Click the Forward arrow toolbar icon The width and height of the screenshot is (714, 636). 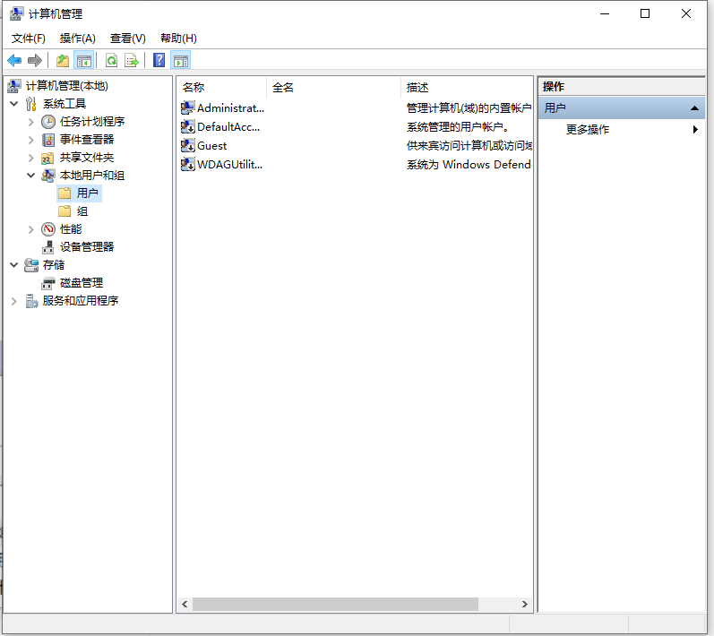point(35,60)
